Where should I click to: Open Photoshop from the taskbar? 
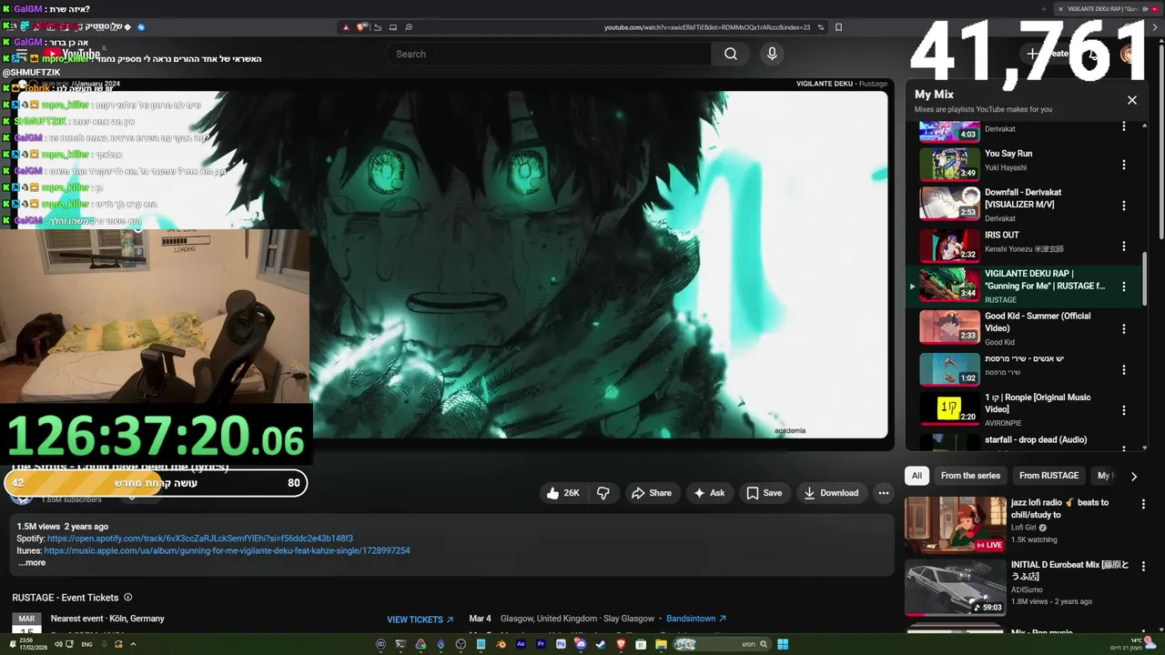coord(561,644)
